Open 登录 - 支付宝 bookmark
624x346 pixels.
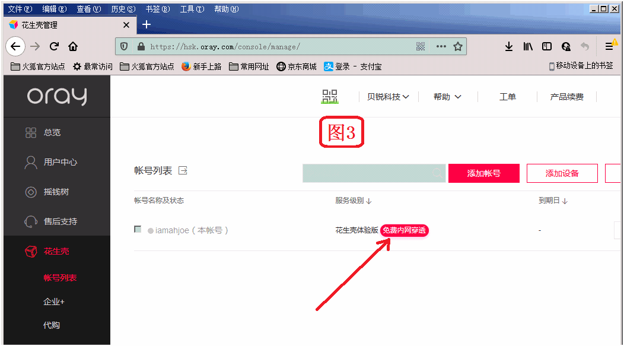[x=352, y=66]
